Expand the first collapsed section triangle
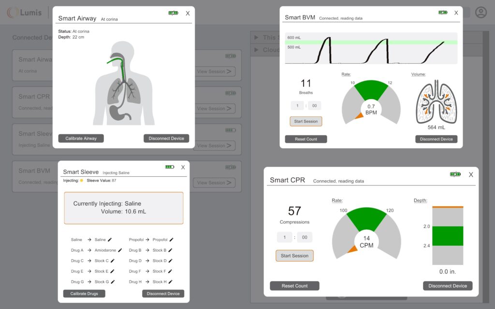Image resolution: width=495 pixels, height=309 pixels. [256, 38]
